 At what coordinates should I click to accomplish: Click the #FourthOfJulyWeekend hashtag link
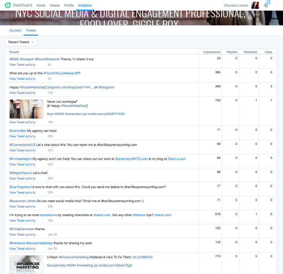click(60, 73)
